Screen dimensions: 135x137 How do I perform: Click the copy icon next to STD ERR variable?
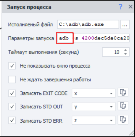(x=123, y=120)
